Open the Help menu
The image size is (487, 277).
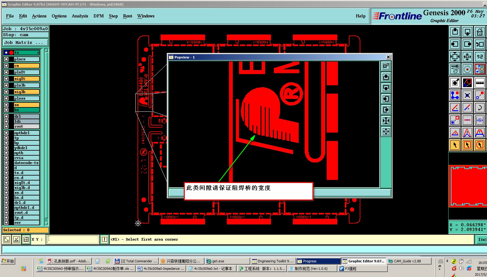tap(361, 16)
